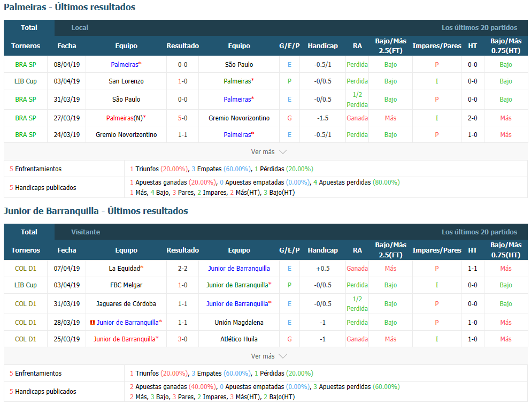
Task: Click date 28/03/19 in Junior table
Action: 67,323
